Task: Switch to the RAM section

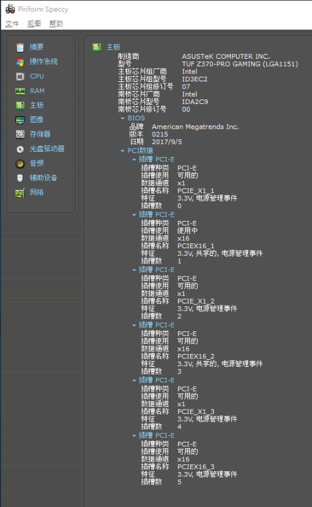Action: pos(37,91)
